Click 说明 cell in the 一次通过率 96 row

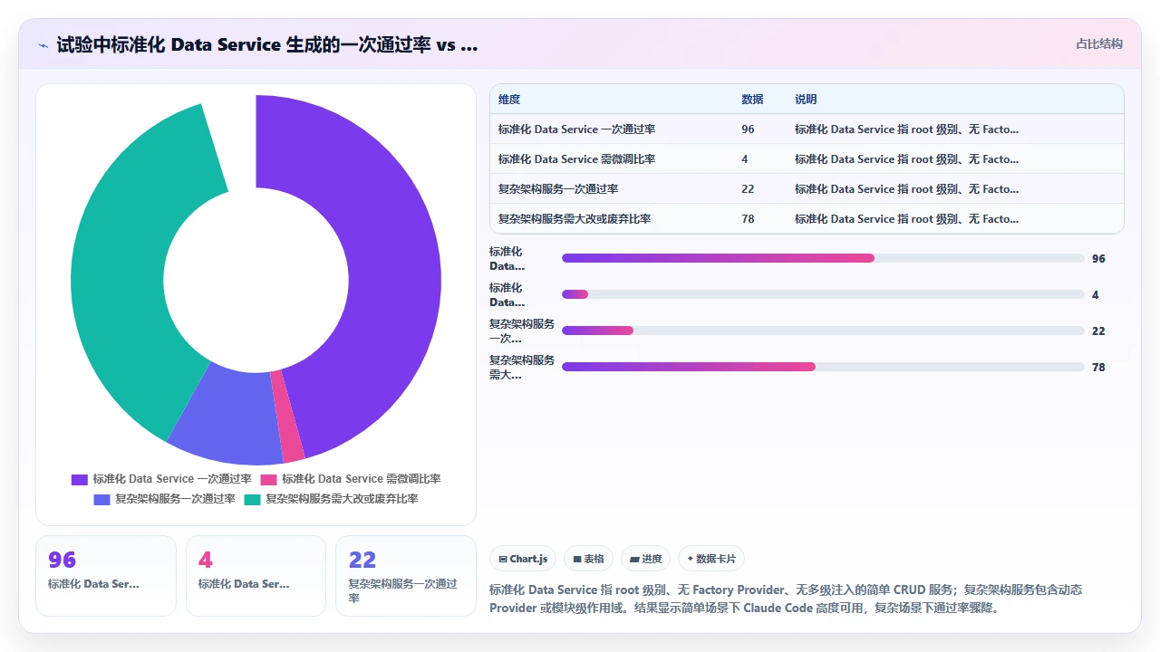coord(906,129)
